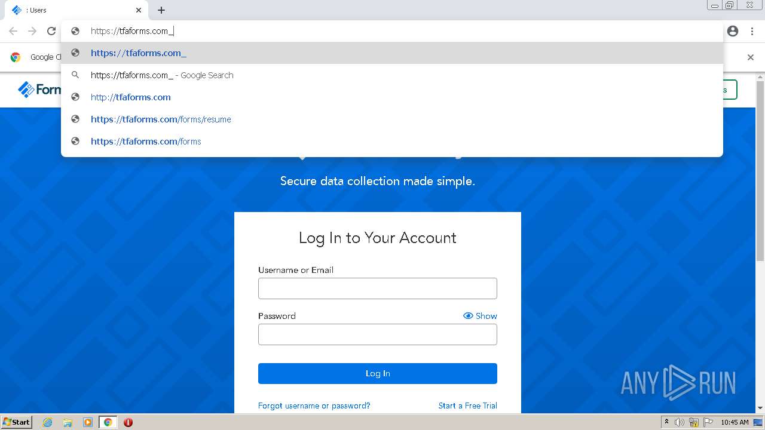The image size is (765, 430).
Task: Click the Log In button
Action: click(378, 373)
